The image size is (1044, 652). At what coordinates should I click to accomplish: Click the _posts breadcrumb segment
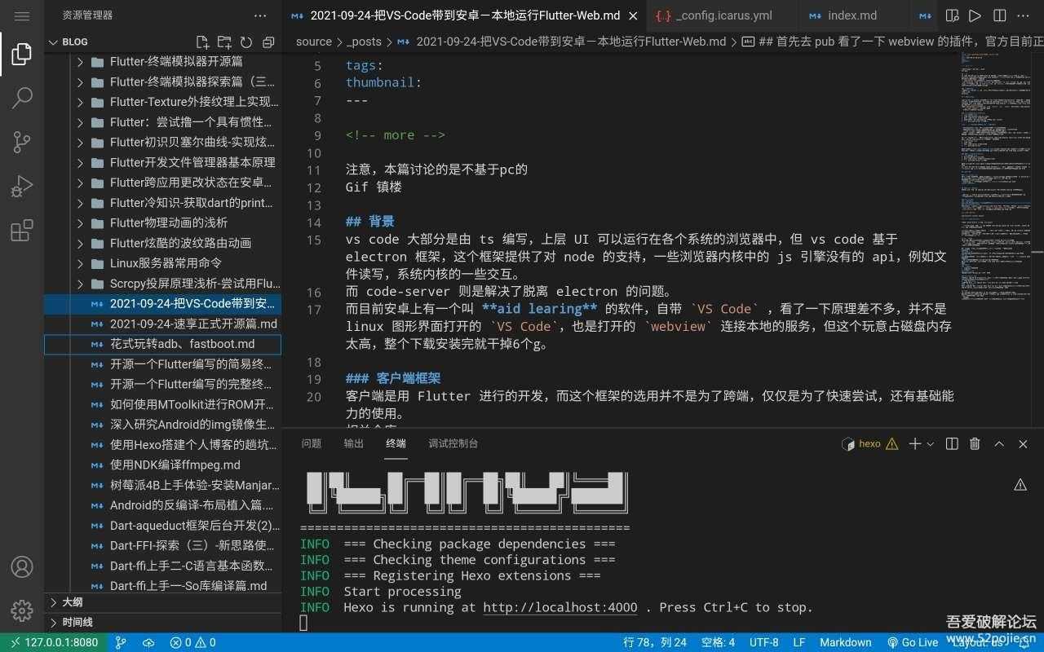tap(365, 42)
